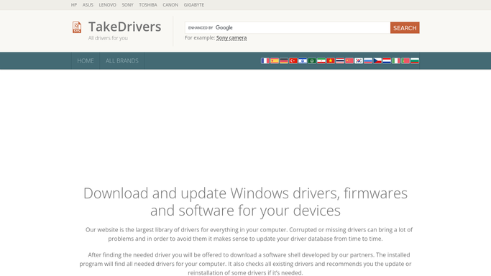This screenshot has height=276, width=491.
Task: Click the paragraph starting 'Our website is the largest'
Action: click(249, 234)
